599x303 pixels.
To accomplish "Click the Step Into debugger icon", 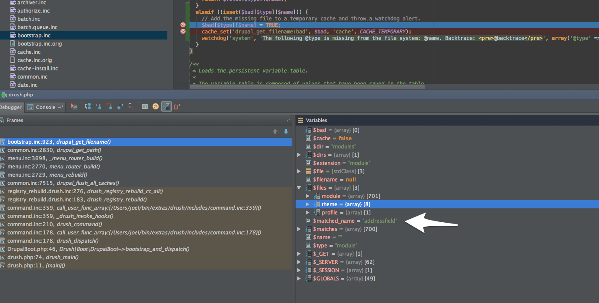I will tap(99, 106).
